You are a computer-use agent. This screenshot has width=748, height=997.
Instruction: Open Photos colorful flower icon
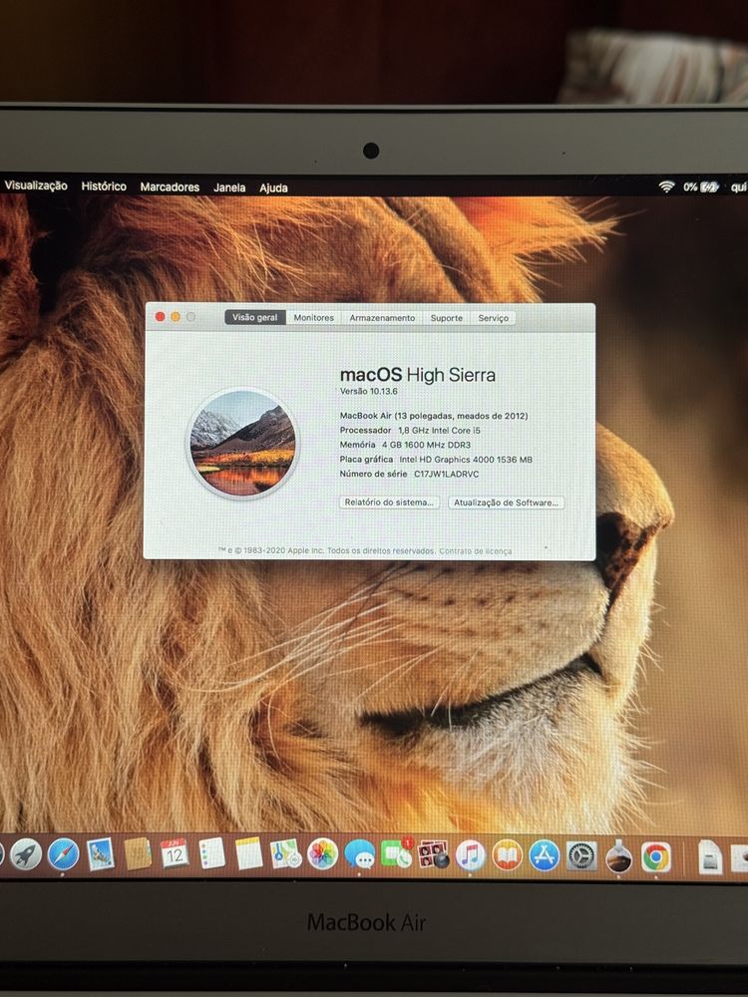coord(322,853)
